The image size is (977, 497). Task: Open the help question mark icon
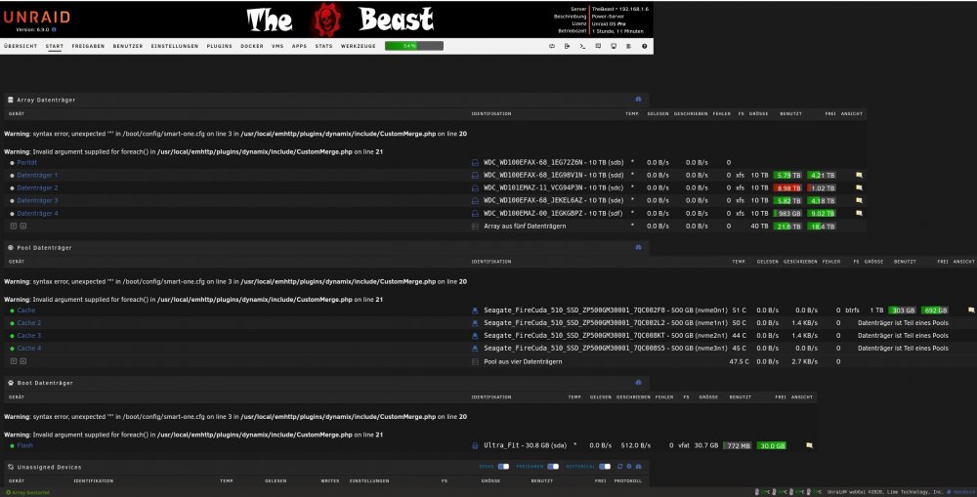[x=644, y=46]
